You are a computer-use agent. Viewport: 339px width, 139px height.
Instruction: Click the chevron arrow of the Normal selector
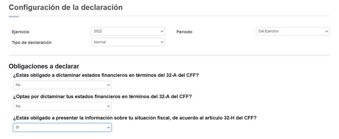click(162, 42)
